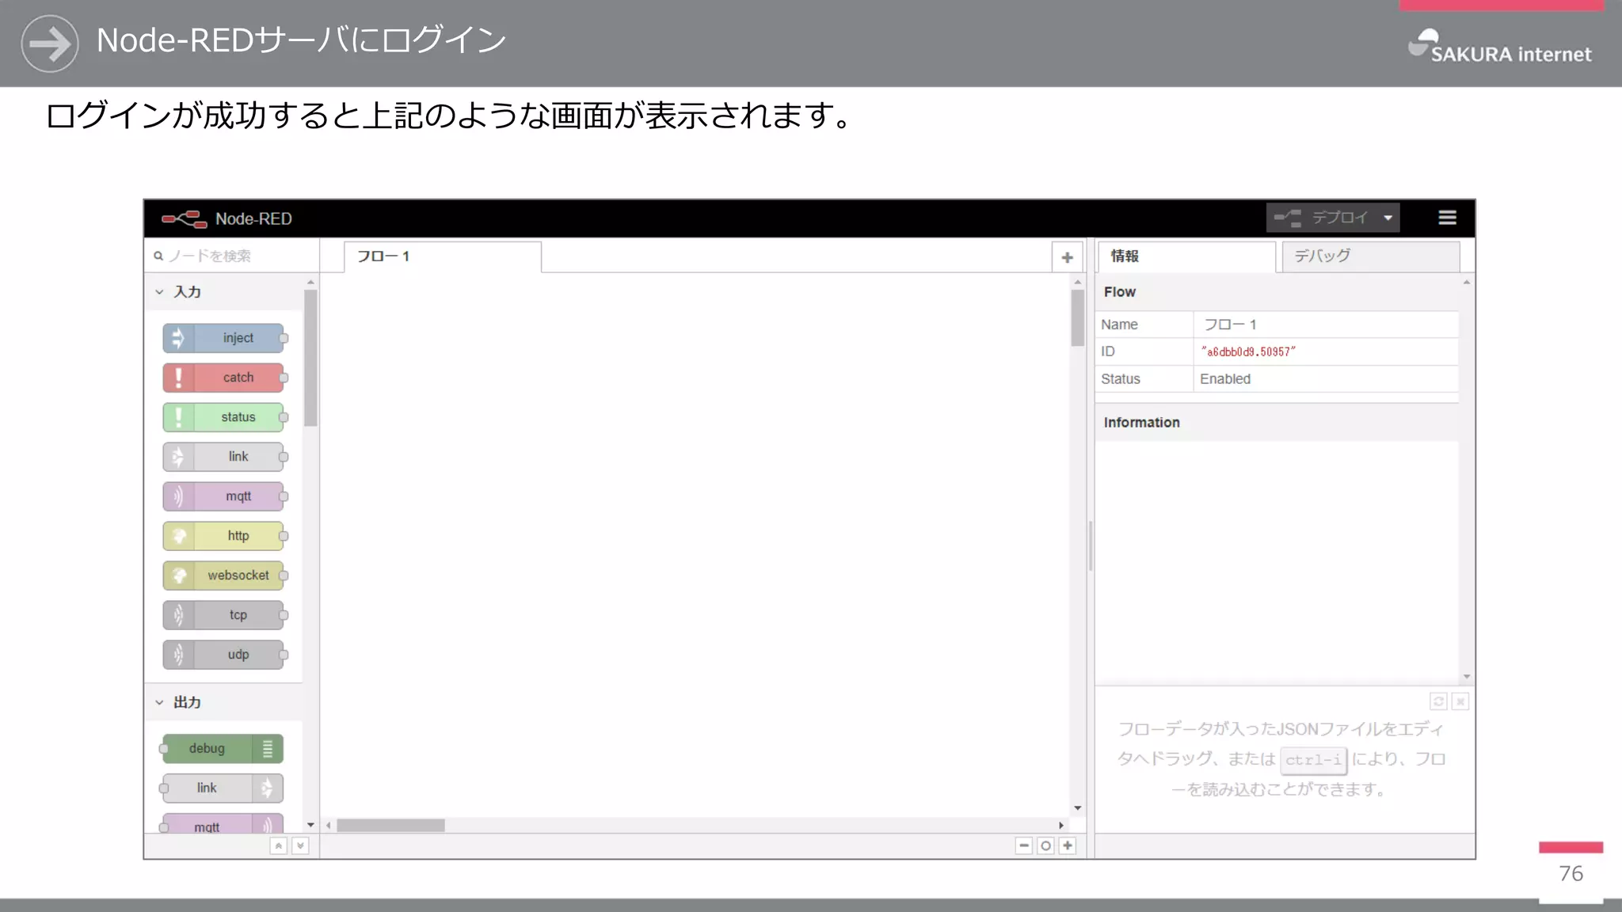Open the Node-RED hamburger menu
The image size is (1622, 912).
coord(1447,218)
